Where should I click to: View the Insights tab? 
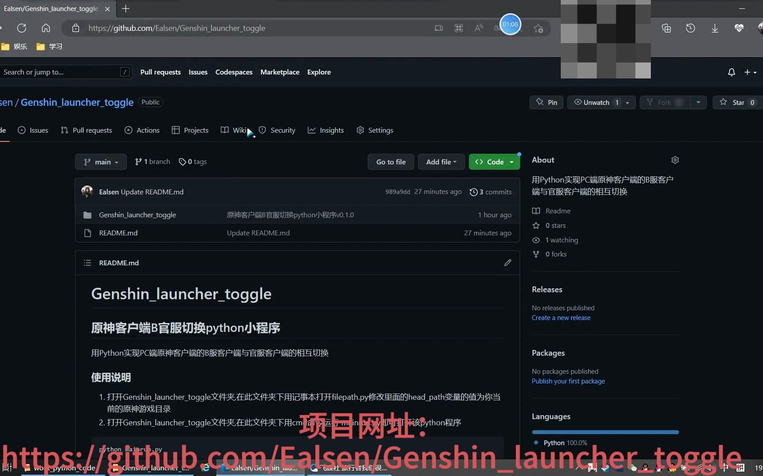coord(326,130)
